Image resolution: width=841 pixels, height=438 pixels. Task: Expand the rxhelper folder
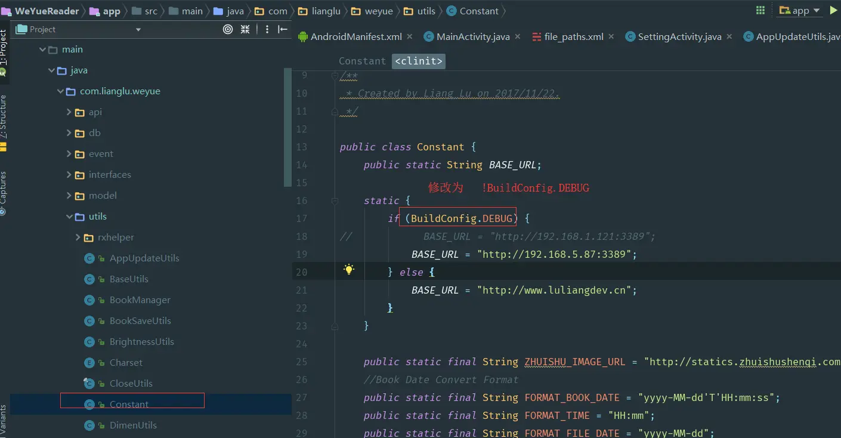[x=78, y=237]
